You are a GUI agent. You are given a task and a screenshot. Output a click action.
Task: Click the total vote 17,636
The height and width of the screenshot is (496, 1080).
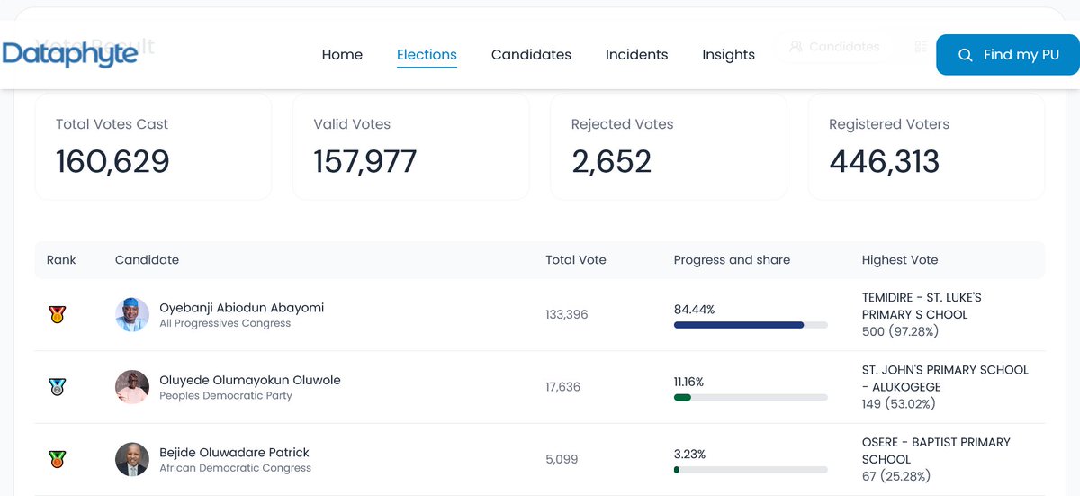[563, 387]
